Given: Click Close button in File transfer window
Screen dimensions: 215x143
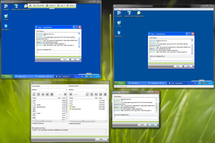Looking at the screenshot, I should point(101,139).
